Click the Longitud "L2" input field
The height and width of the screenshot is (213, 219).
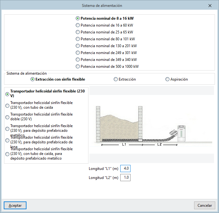[x=125, y=178]
